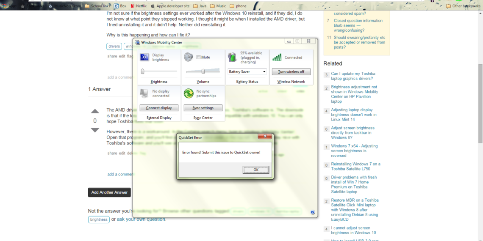Open the phone bookmark folder
Screen dimensions: 483x241
pos(238,6)
